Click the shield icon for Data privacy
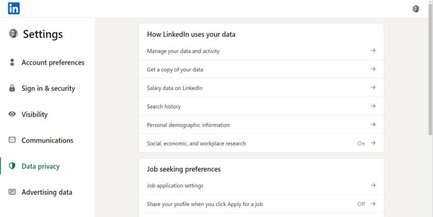Viewport: 433px width, 217px height. point(12,166)
